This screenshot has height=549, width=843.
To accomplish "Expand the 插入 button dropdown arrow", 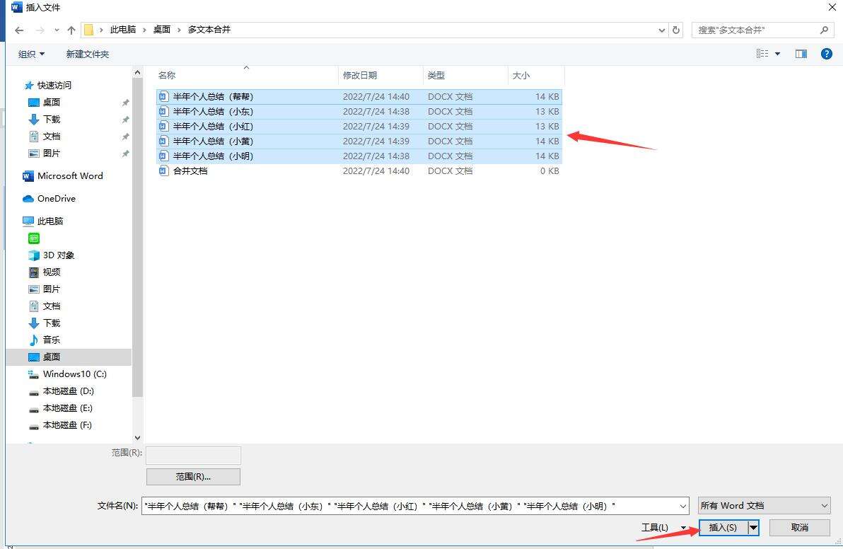I will (753, 528).
